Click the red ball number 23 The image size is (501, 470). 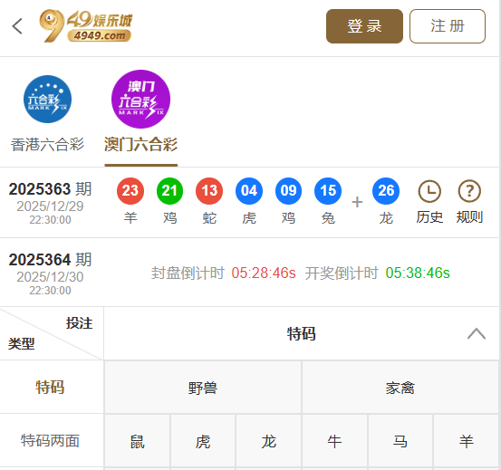[130, 191]
